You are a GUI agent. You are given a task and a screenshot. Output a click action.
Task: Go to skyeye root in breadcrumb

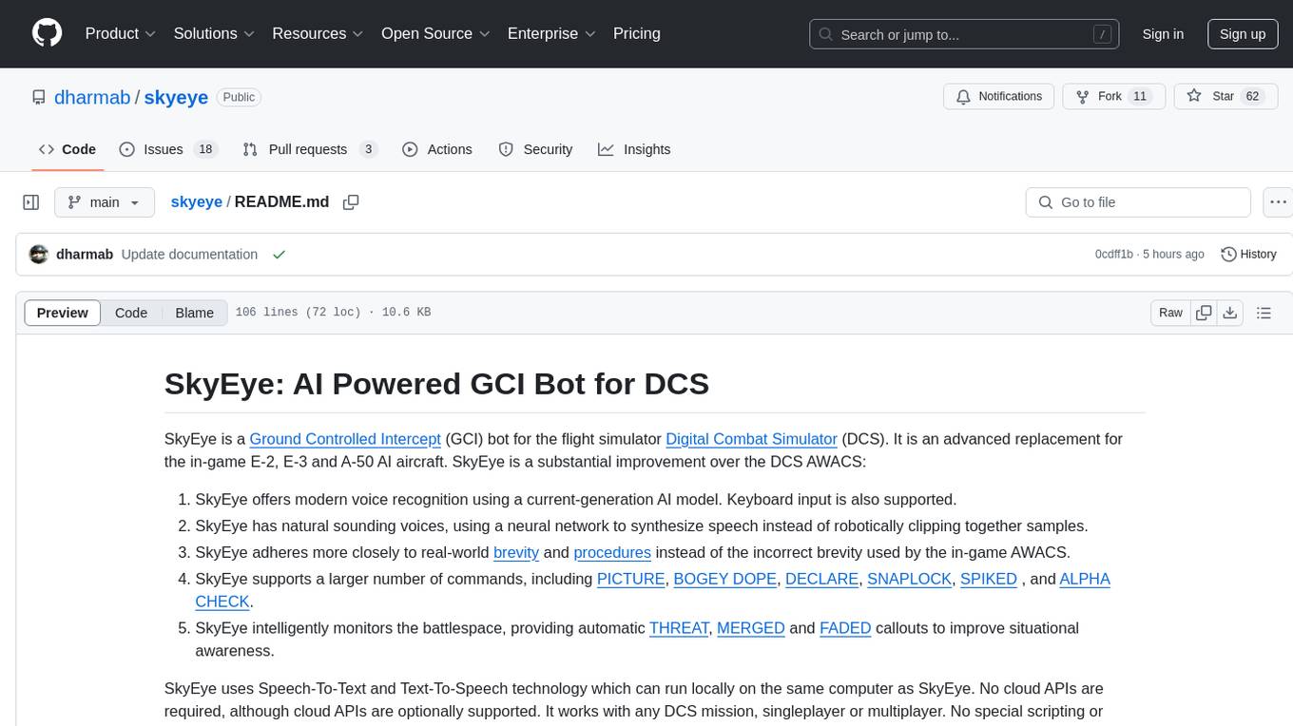(x=196, y=202)
